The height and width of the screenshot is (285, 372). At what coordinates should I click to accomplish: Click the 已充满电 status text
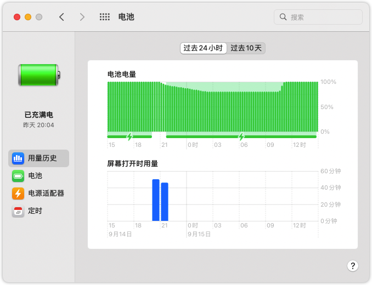pos(38,115)
